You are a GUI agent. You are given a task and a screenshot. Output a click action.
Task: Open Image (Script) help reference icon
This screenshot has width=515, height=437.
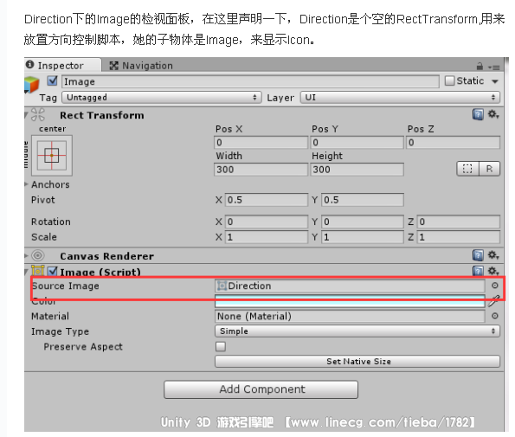[x=478, y=271]
